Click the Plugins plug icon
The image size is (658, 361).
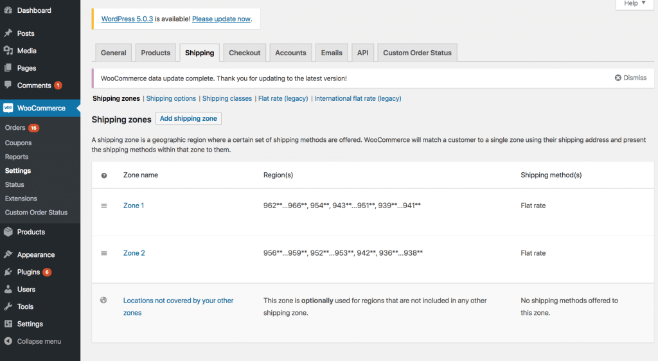[8, 272]
